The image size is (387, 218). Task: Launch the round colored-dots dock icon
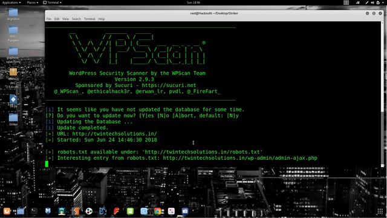89,211
